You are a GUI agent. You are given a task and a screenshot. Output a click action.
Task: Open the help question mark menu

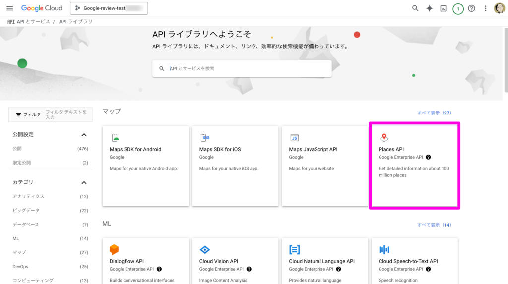[471, 8]
